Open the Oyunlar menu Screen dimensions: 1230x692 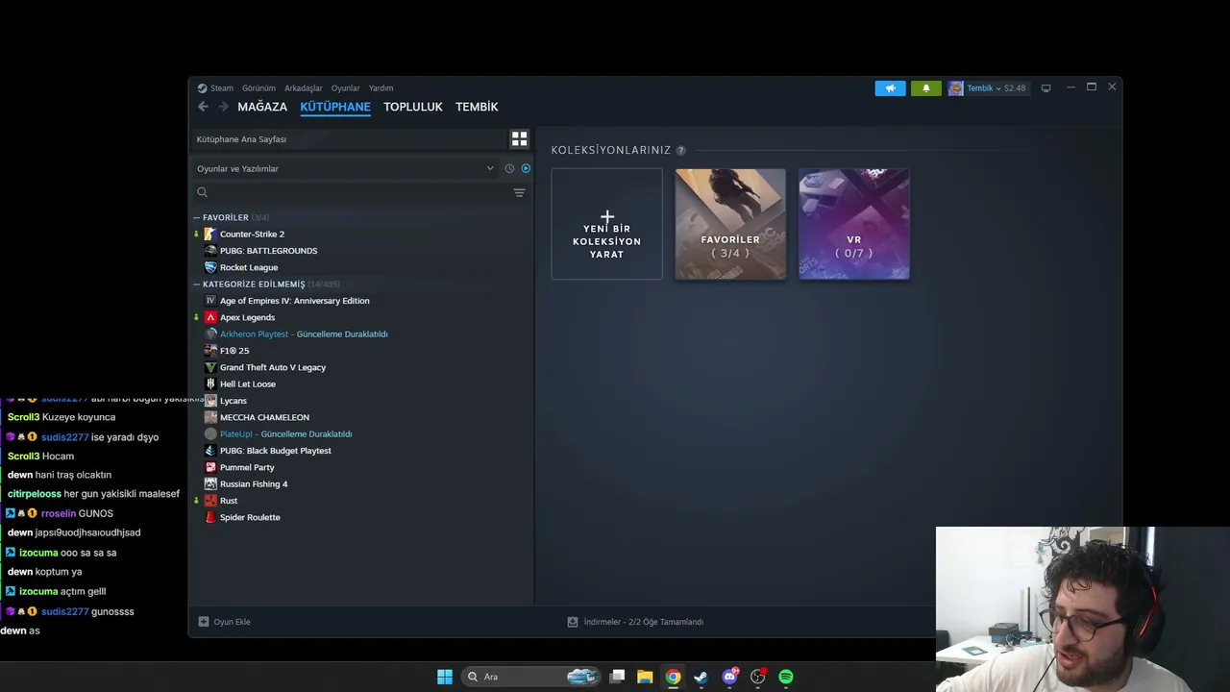coord(346,88)
